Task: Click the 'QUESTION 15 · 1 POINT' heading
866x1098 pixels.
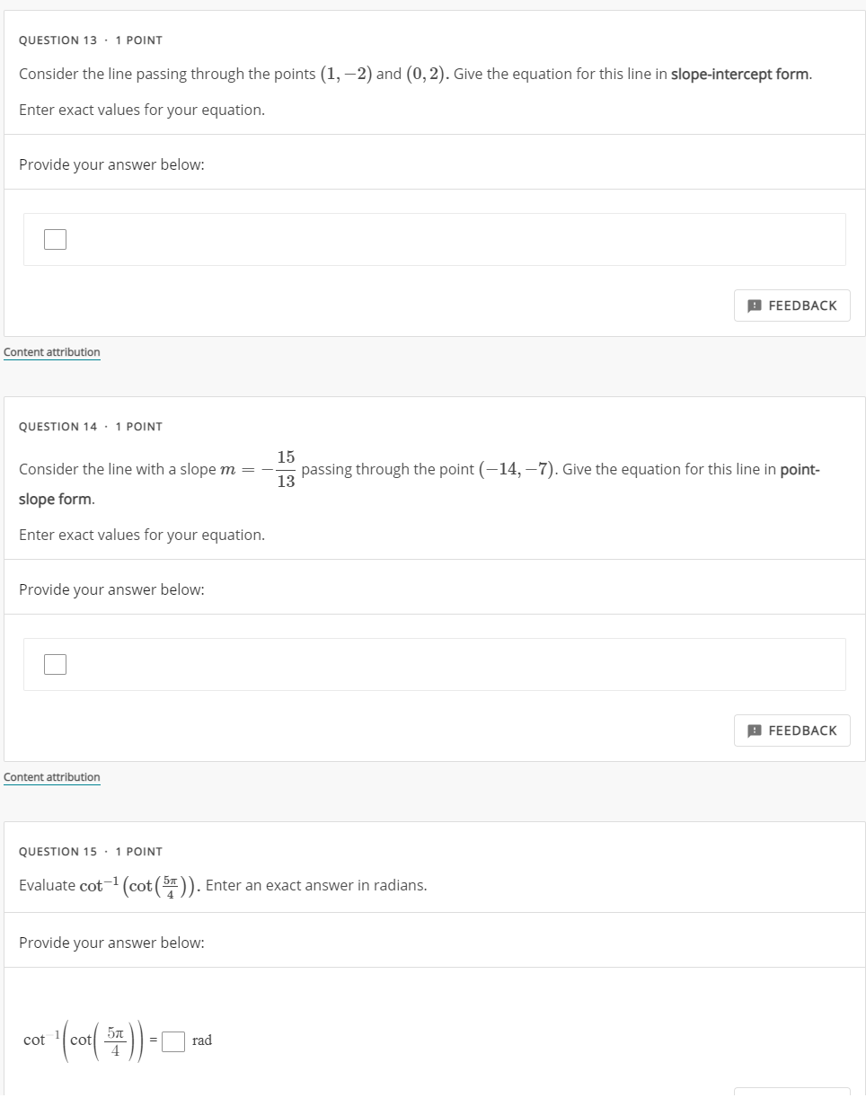Action: [91, 852]
